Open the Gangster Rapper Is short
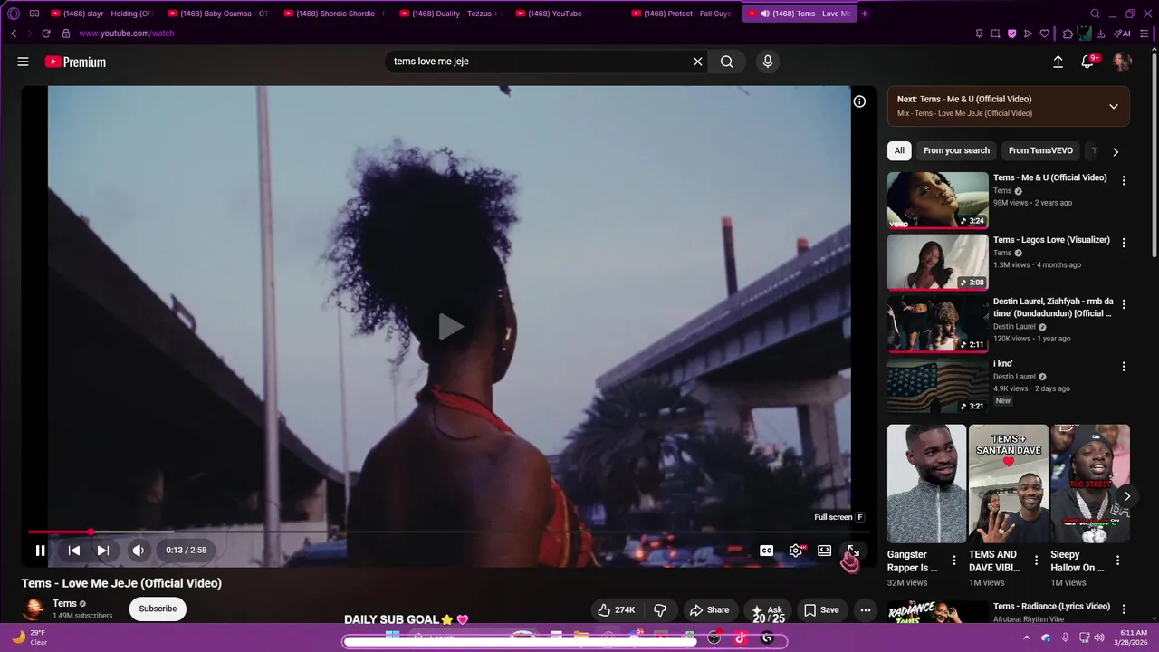Viewport: 1159px width, 652px height. click(926, 484)
